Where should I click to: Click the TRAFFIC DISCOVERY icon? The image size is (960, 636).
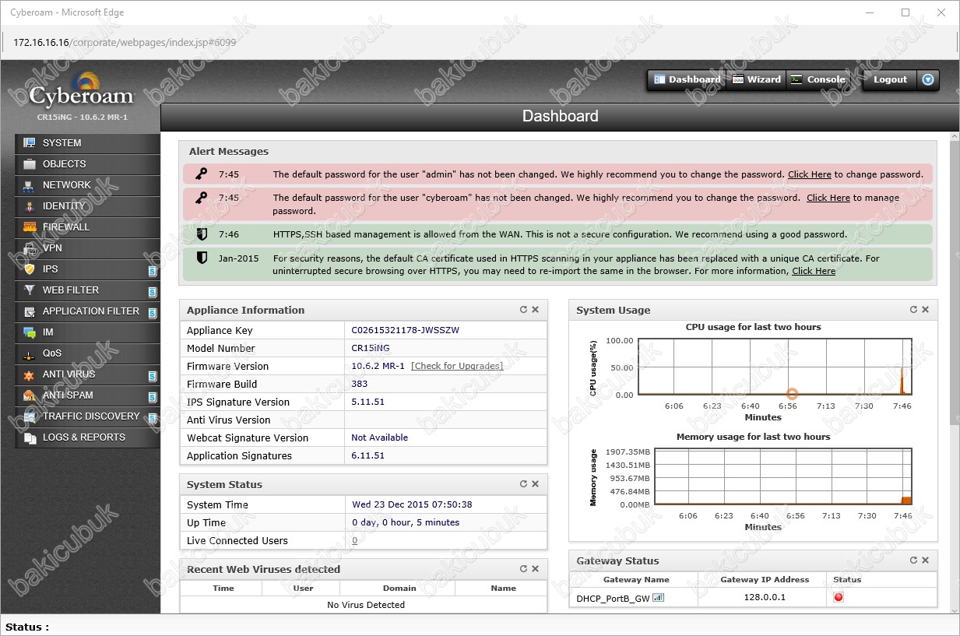[30, 416]
